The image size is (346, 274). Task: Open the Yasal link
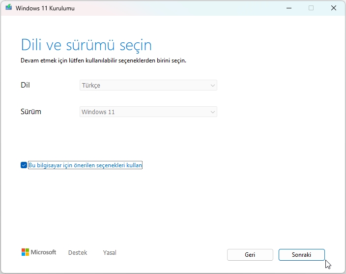[110, 252]
